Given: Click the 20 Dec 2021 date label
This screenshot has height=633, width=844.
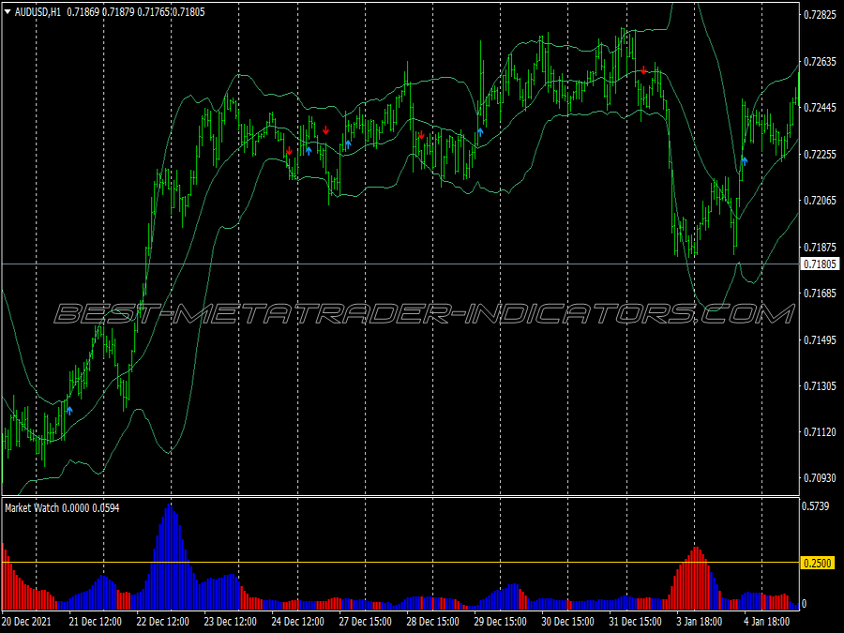Looking at the screenshot, I should click(27, 622).
